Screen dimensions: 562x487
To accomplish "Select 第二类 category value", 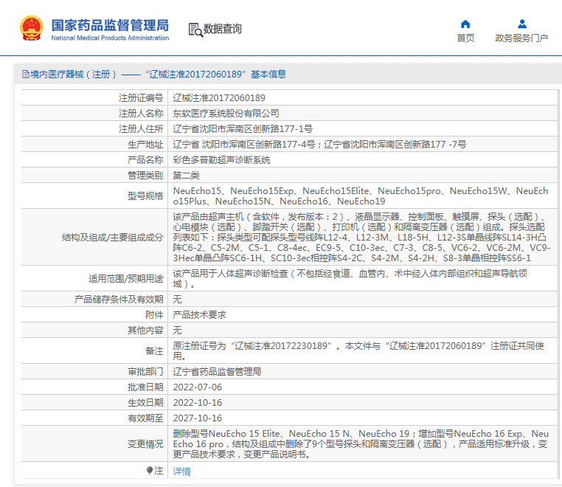I will coord(186,176).
